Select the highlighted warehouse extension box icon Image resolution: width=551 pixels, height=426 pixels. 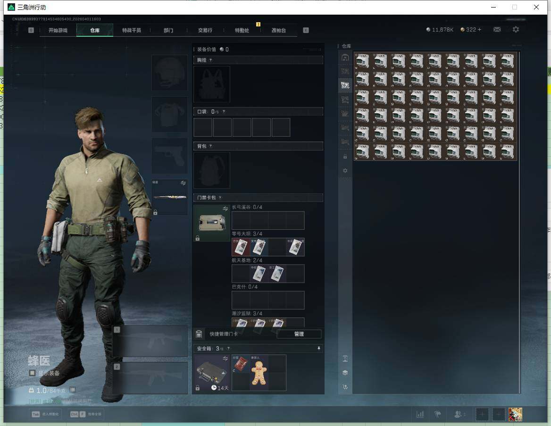click(345, 85)
